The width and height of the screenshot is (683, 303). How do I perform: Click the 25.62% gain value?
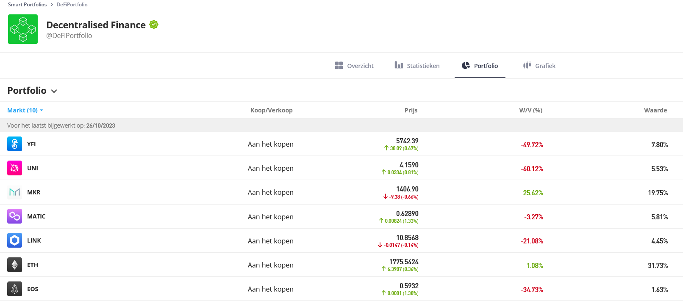[533, 193]
